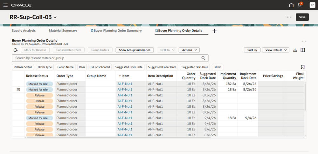Open the Group Name filter chip
The height and width of the screenshot is (154, 318).
66,67
